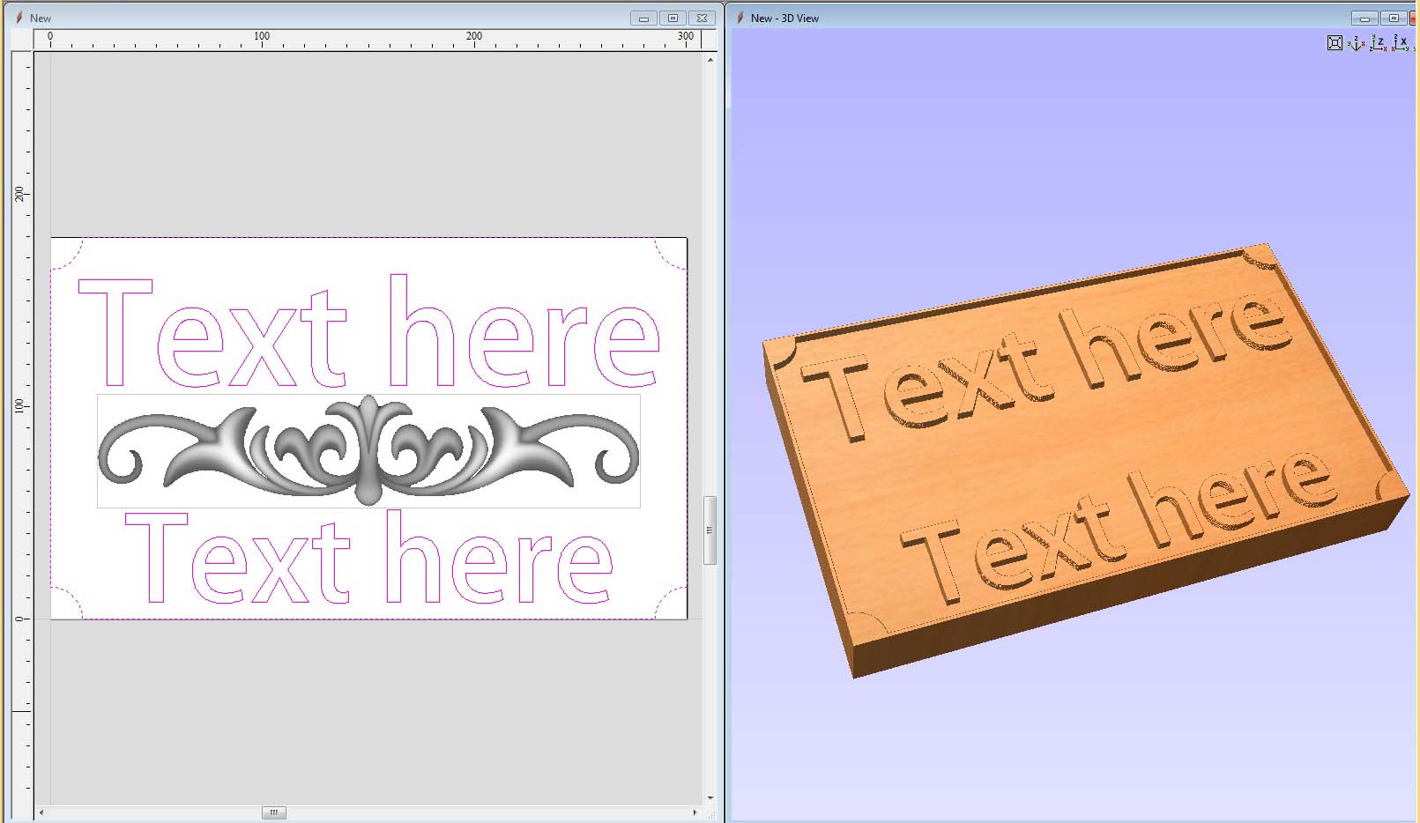The width and height of the screenshot is (1420, 823).
Task: Zoom the 3D view to fit
Action: [1335, 42]
